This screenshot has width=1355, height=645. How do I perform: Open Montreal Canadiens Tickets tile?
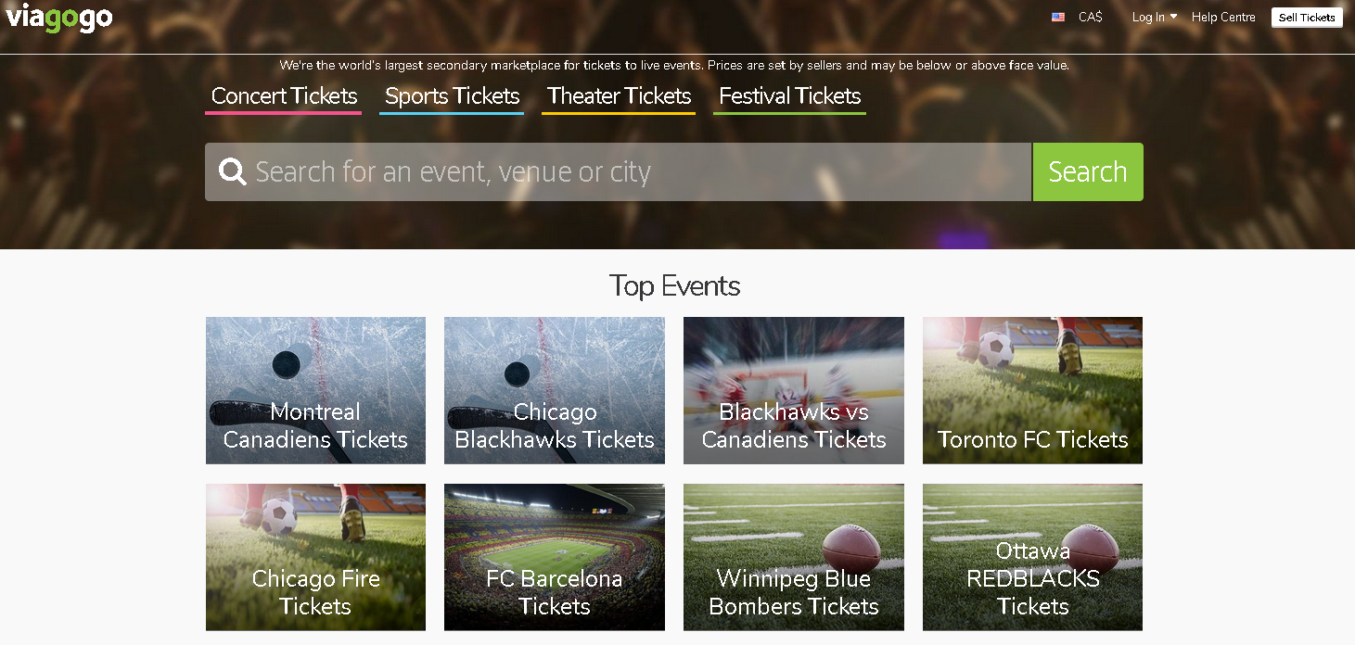[315, 390]
